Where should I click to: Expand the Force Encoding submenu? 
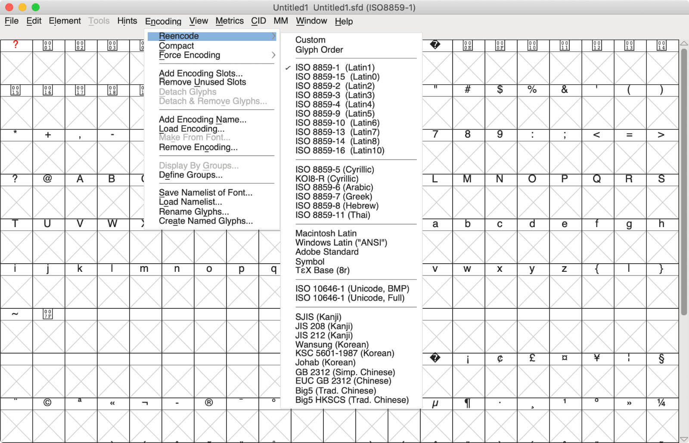[189, 55]
